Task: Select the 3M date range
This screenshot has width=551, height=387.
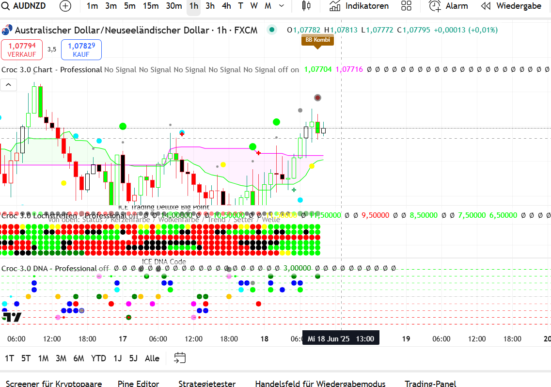Action: click(x=61, y=358)
